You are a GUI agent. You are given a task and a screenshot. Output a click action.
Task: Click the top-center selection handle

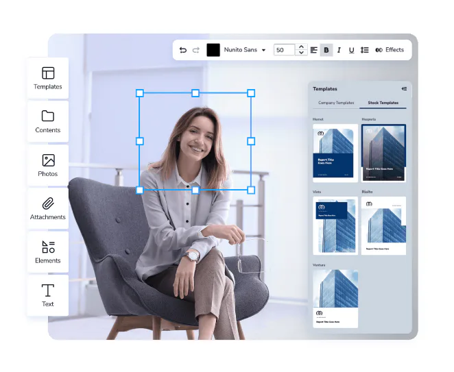coord(195,93)
